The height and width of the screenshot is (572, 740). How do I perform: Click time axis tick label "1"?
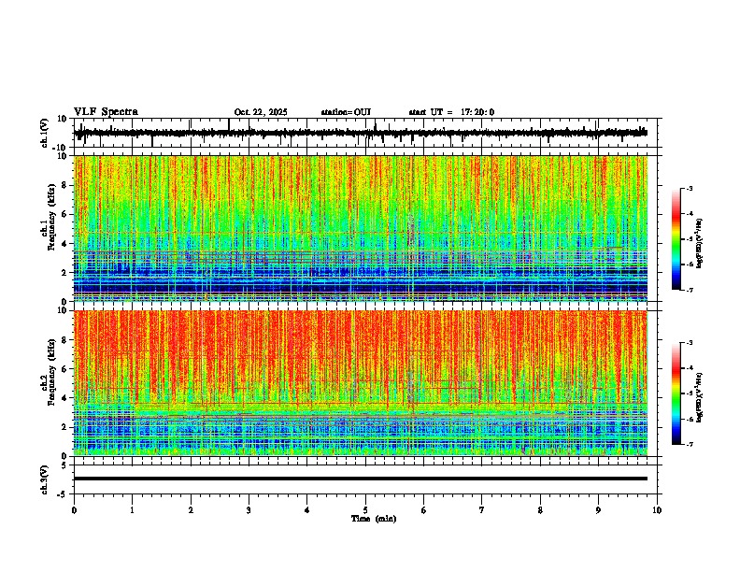(132, 510)
